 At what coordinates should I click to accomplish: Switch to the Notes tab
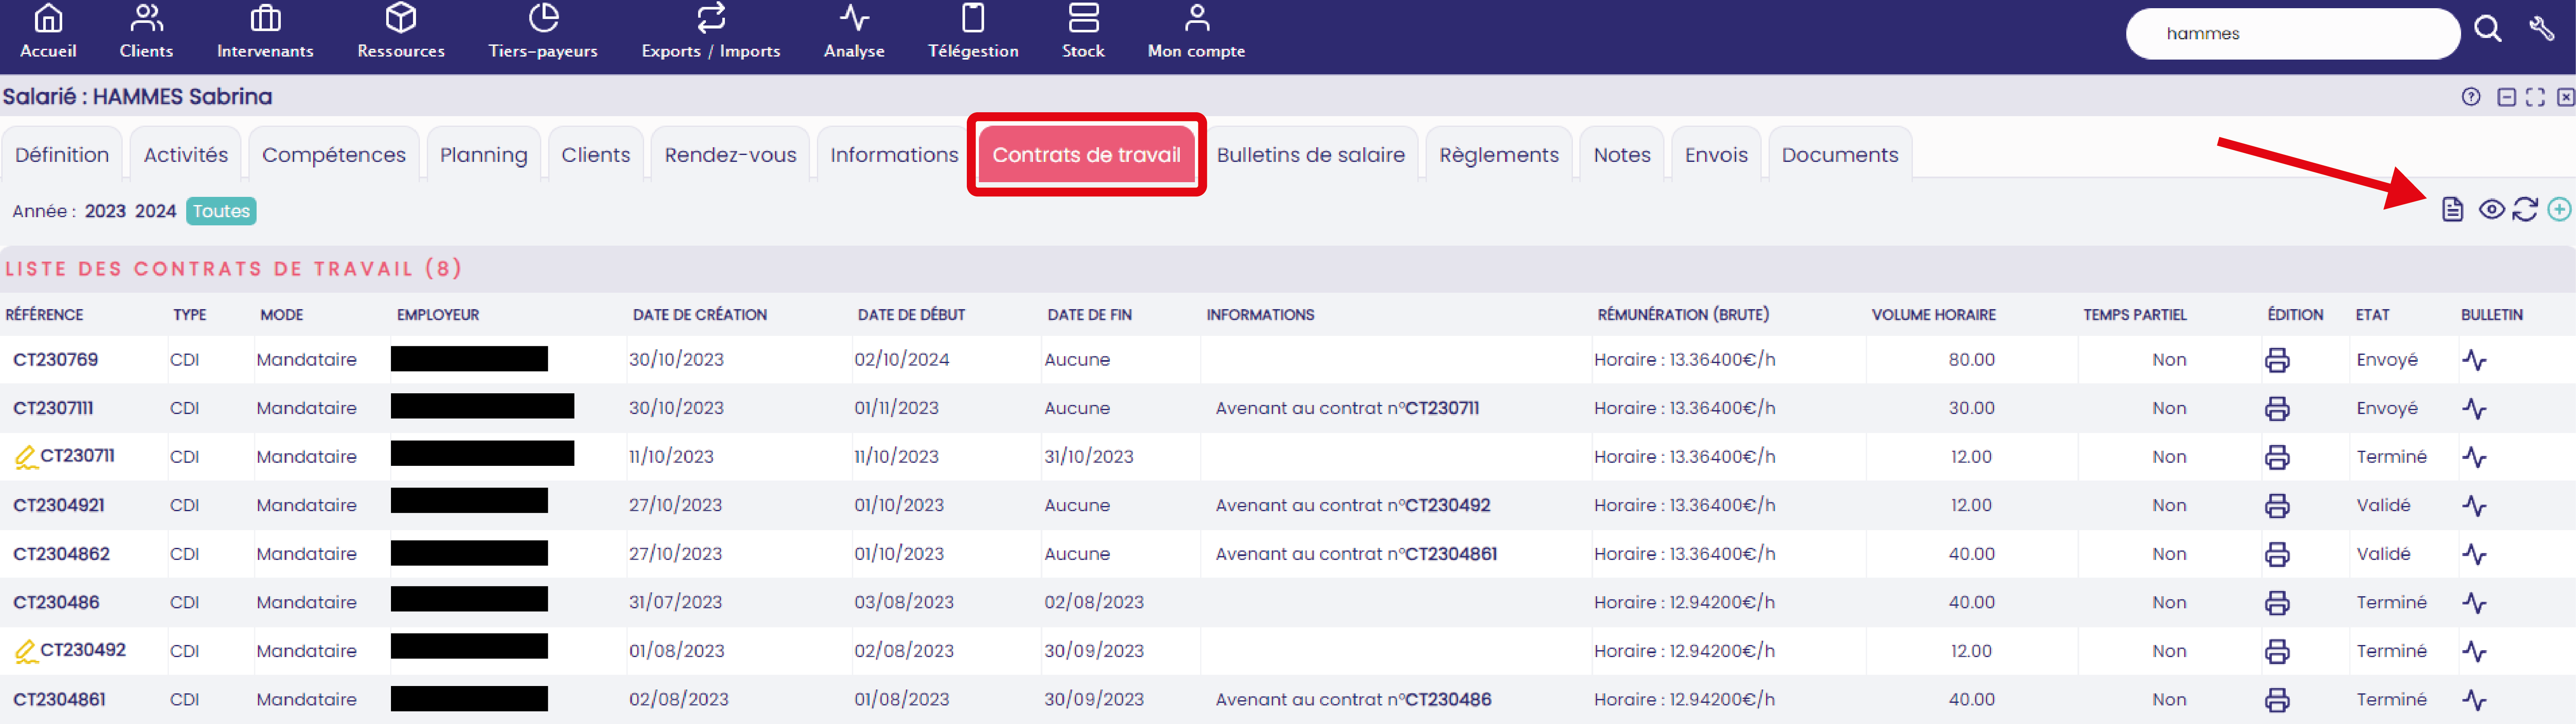pyautogui.click(x=1622, y=154)
